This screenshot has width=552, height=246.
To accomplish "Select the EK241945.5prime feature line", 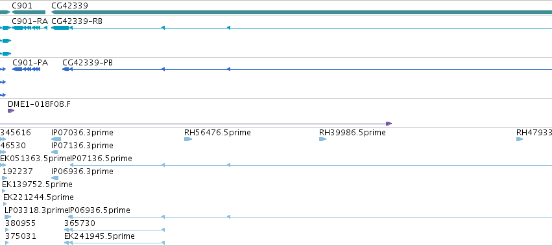I will click(x=114, y=243).
